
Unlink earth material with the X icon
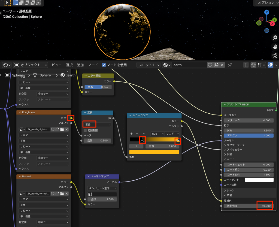[x=222, y=65]
